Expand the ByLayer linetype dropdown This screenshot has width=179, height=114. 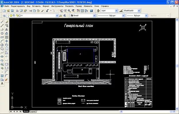[123, 16]
